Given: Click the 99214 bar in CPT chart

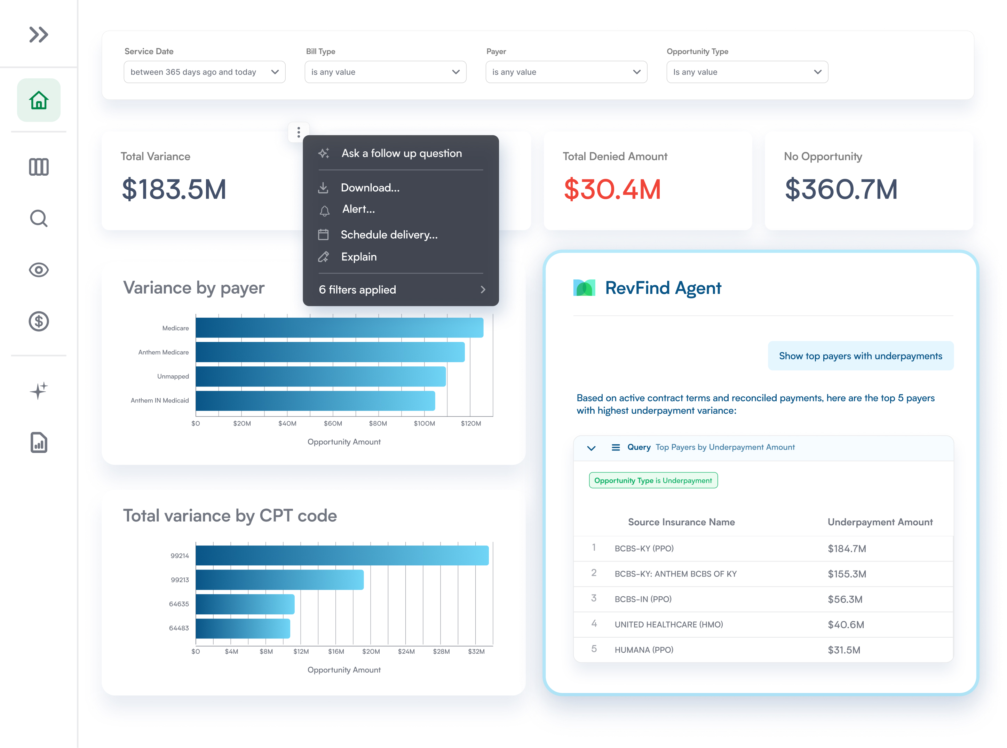Looking at the screenshot, I should pyautogui.click(x=342, y=556).
